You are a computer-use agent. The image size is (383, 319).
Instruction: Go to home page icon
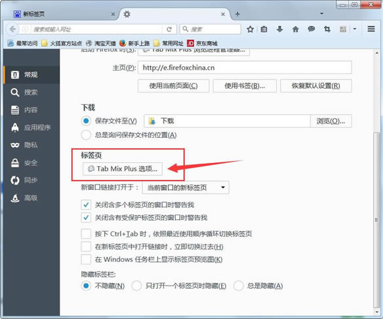pyautogui.click(x=296, y=30)
